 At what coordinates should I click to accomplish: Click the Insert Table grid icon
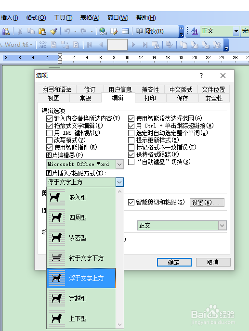[x=125, y=31]
